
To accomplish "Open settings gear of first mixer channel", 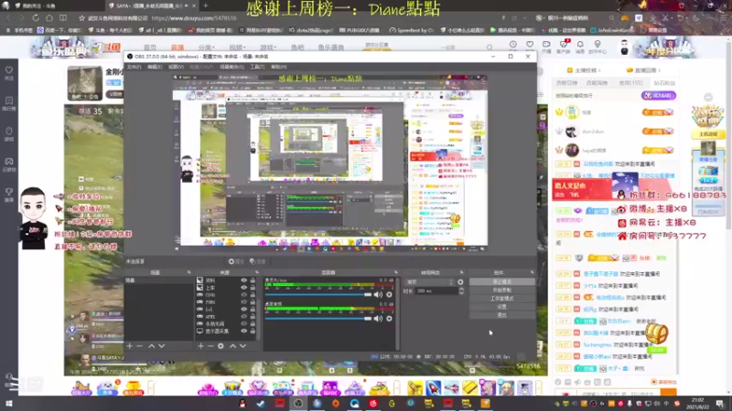I will point(390,294).
